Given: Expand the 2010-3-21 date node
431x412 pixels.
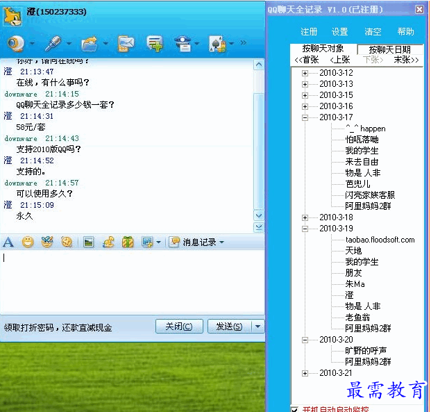Looking at the screenshot, I should [305, 373].
